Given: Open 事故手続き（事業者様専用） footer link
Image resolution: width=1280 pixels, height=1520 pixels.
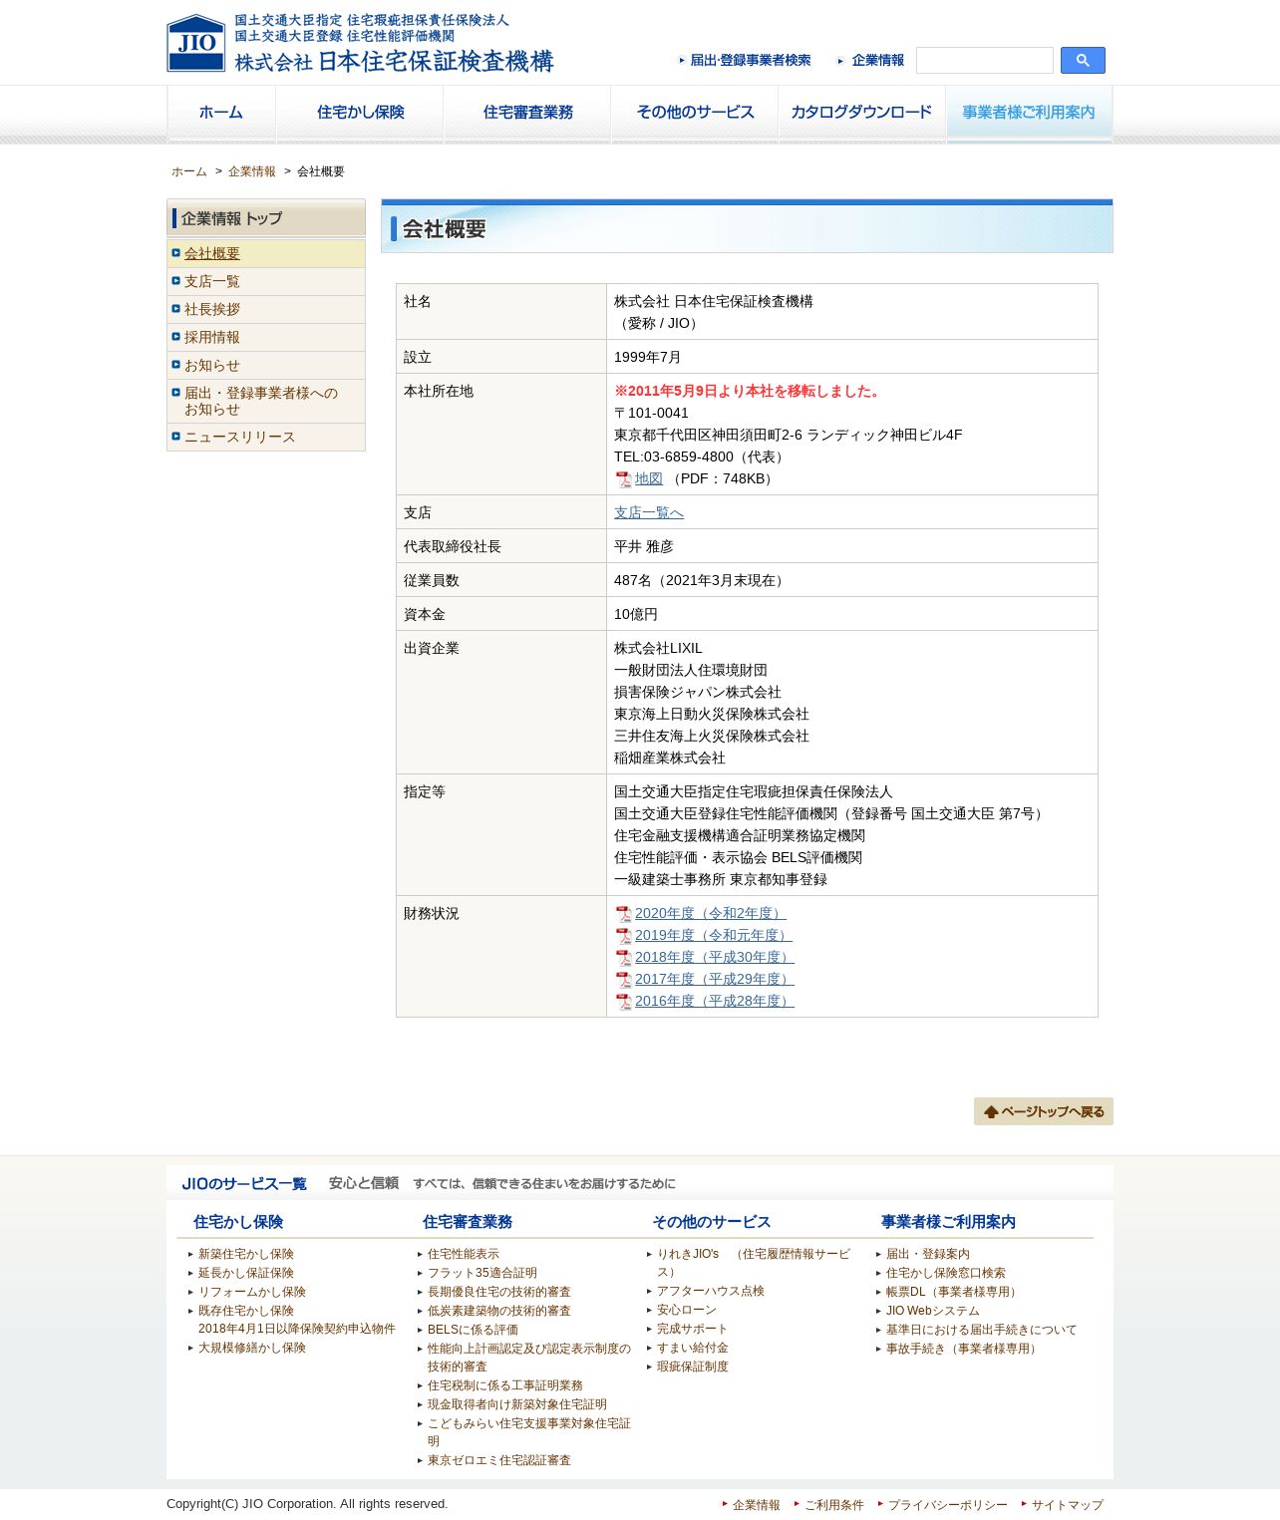Looking at the screenshot, I should pyautogui.click(x=964, y=1350).
